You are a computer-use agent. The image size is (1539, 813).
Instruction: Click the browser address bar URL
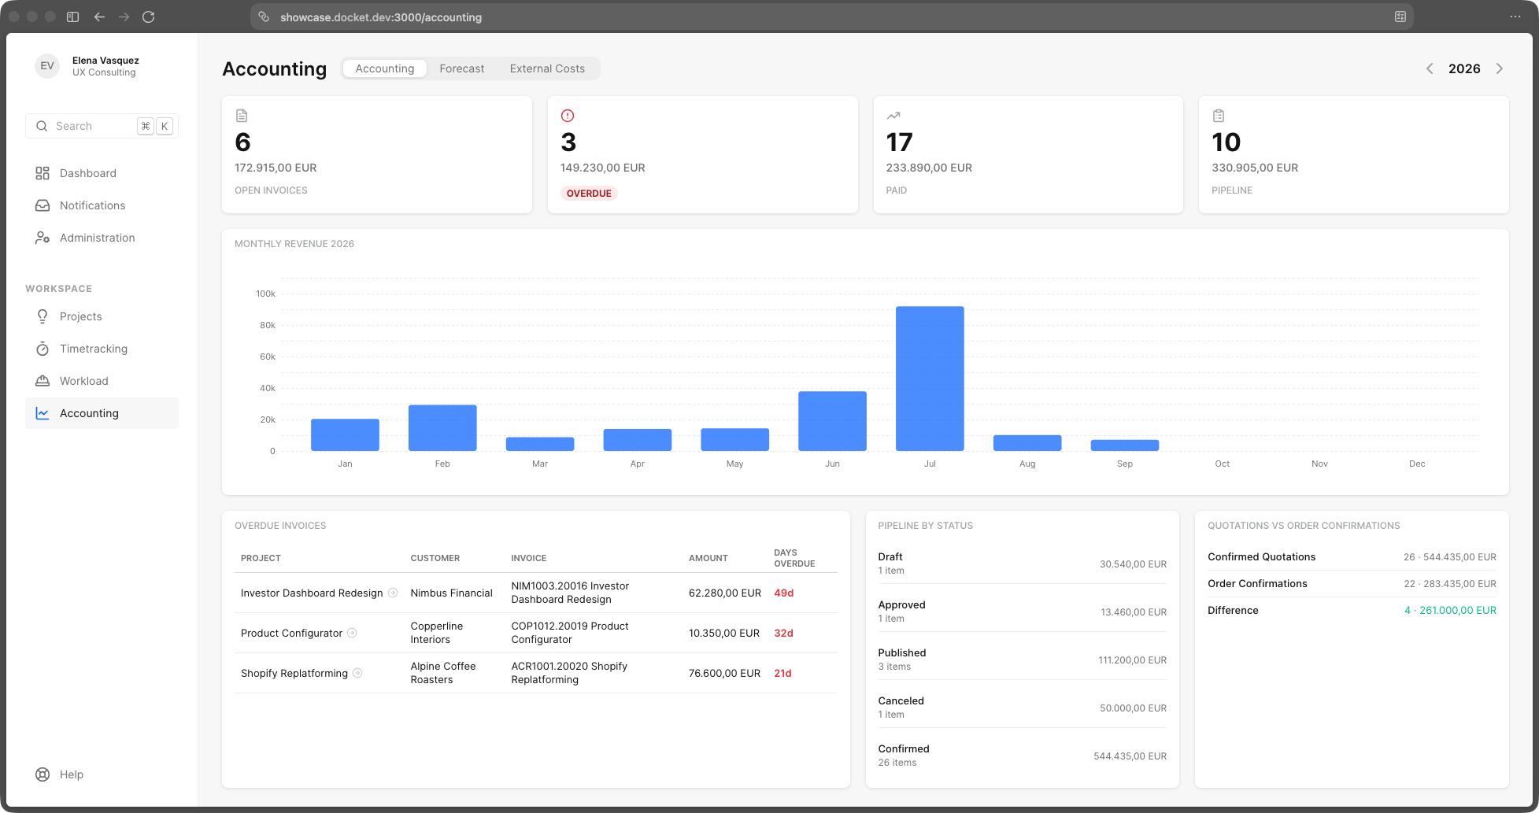coord(381,17)
